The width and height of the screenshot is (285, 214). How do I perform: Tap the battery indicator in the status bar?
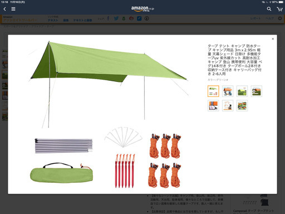[281, 2]
